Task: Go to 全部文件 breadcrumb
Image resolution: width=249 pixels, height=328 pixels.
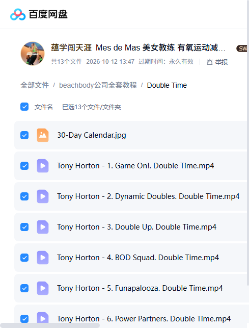Action: 35,85
